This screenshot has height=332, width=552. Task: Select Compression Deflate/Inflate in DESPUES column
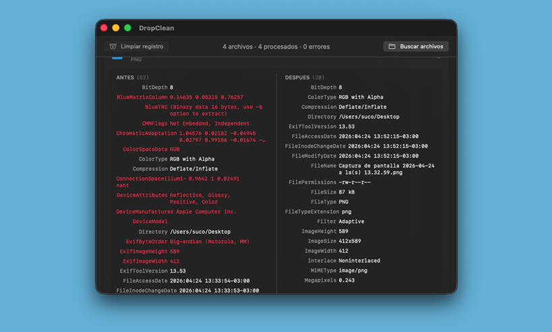click(x=344, y=107)
